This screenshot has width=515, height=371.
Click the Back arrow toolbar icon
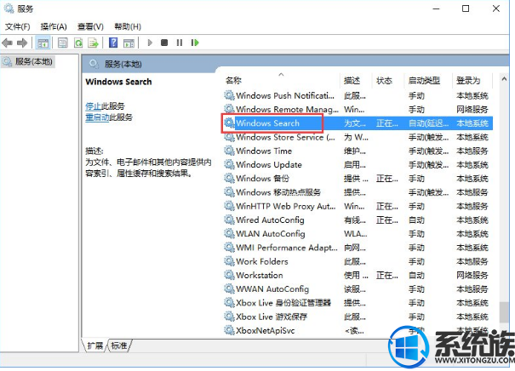pos(7,43)
